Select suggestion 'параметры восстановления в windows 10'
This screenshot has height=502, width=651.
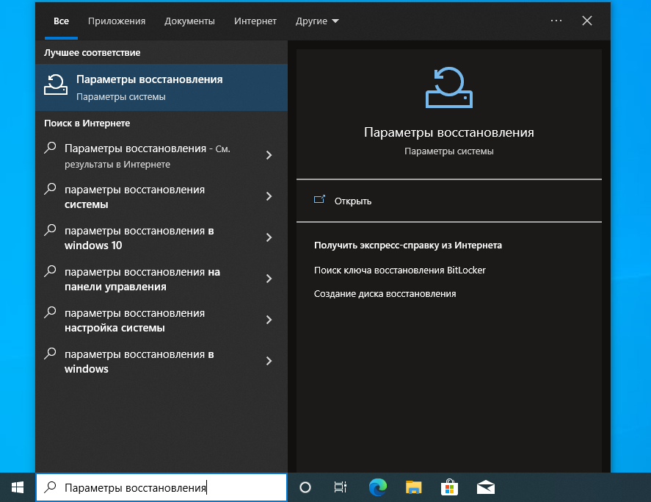pos(161,237)
